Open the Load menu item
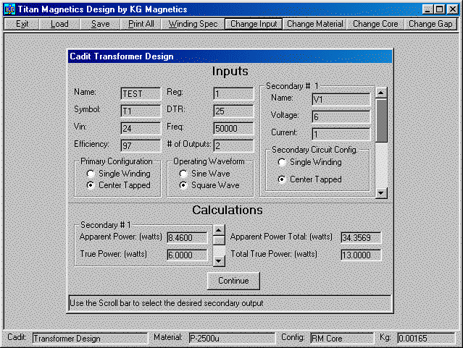The height and width of the screenshot is (348, 463). tap(59, 24)
